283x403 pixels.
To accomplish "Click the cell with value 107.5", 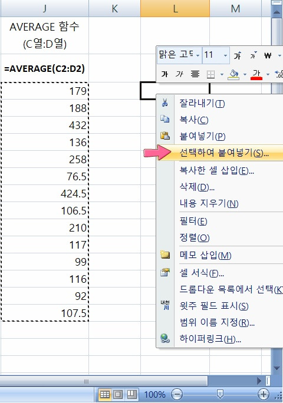I will pos(45,313).
